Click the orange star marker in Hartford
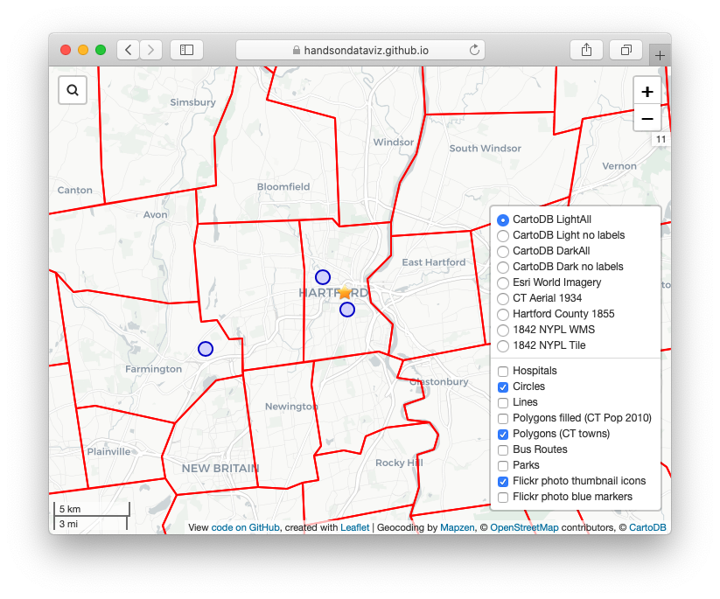The height and width of the screenshot is (599, 720). [x=345, y=292]
